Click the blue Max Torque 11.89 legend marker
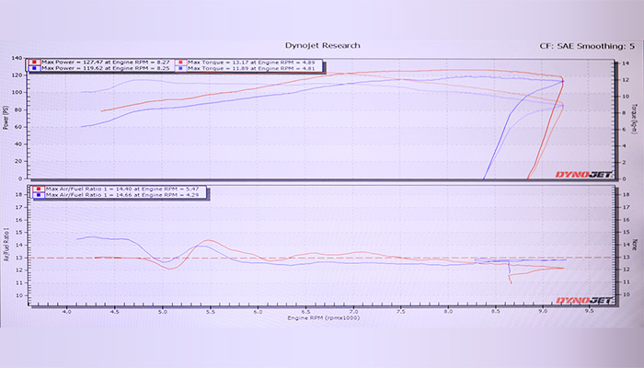The height and width of the screenshot is (368, 644). point(182,67)
